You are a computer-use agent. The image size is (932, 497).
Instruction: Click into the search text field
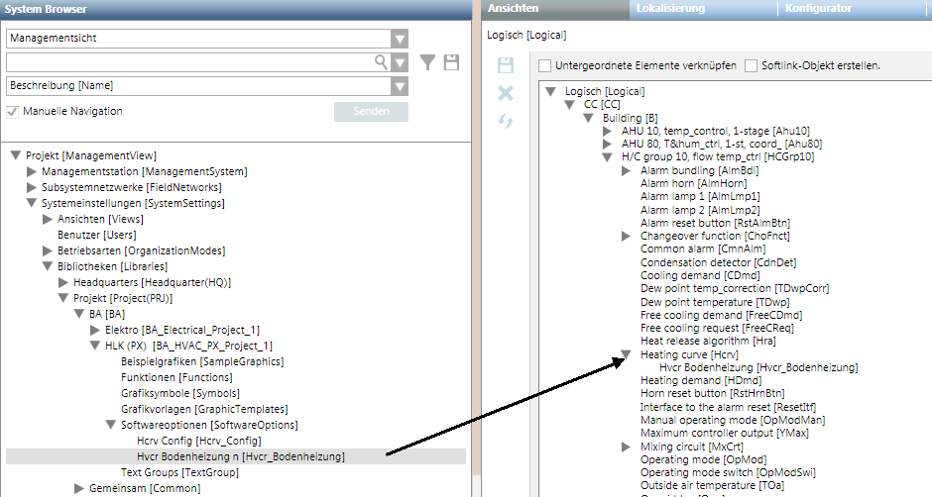click(188, 62)
